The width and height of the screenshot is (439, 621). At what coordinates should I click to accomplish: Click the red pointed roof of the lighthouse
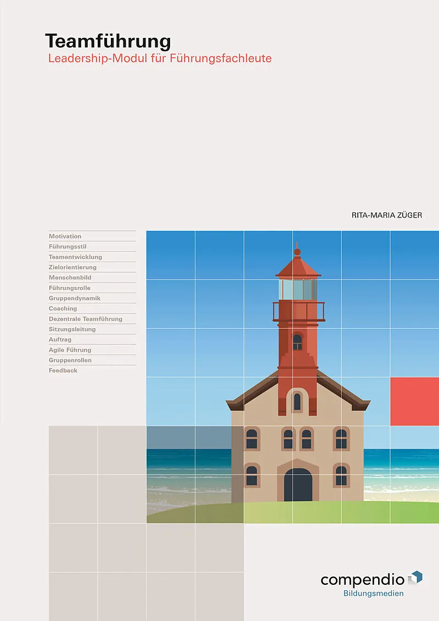point(297,267)
